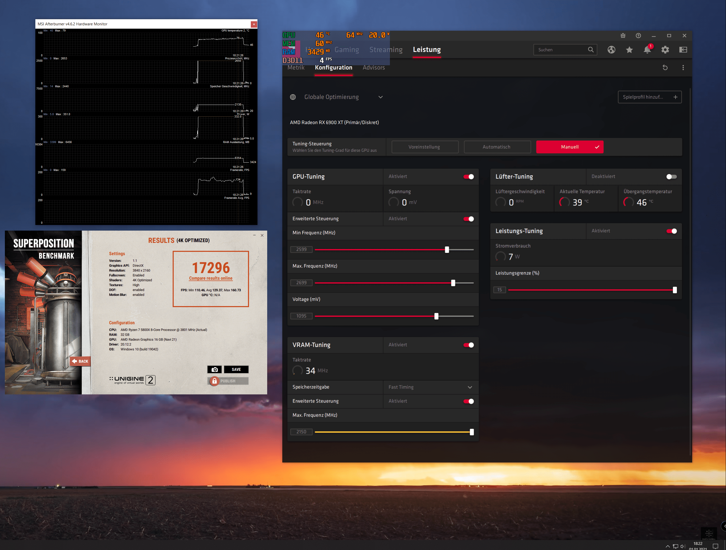Screen dimensions: 726x550
Task: Disable the Leistungs-Tuning toggle
Action: click(x=671, y=231)
